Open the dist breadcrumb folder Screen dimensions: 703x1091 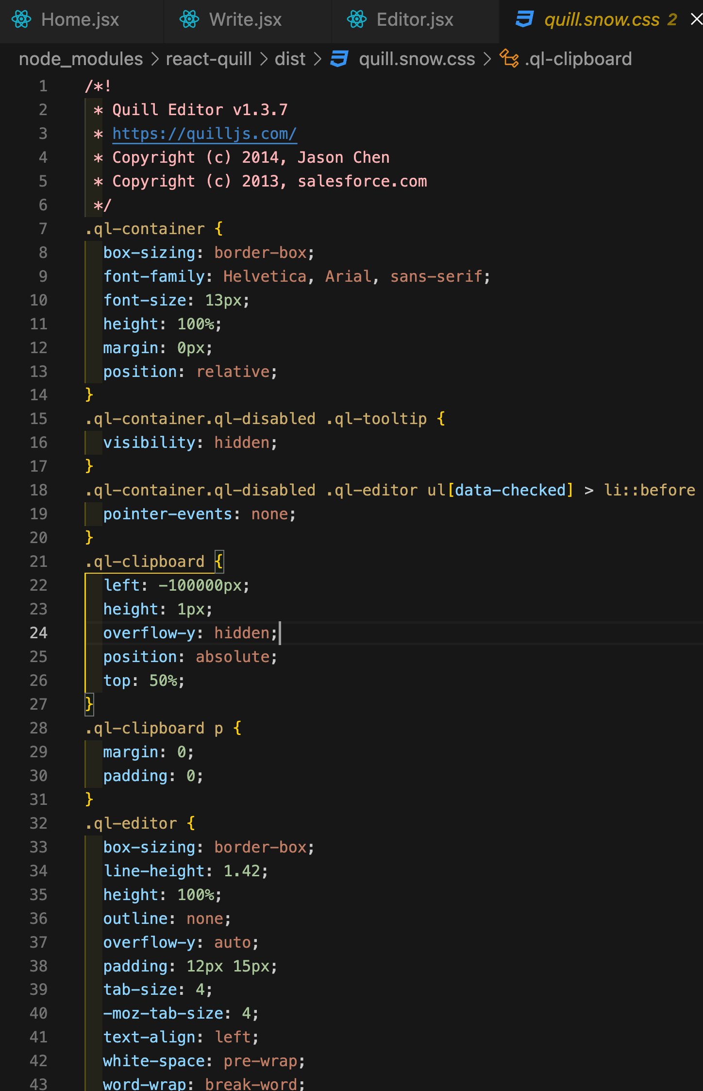(290, 59)
